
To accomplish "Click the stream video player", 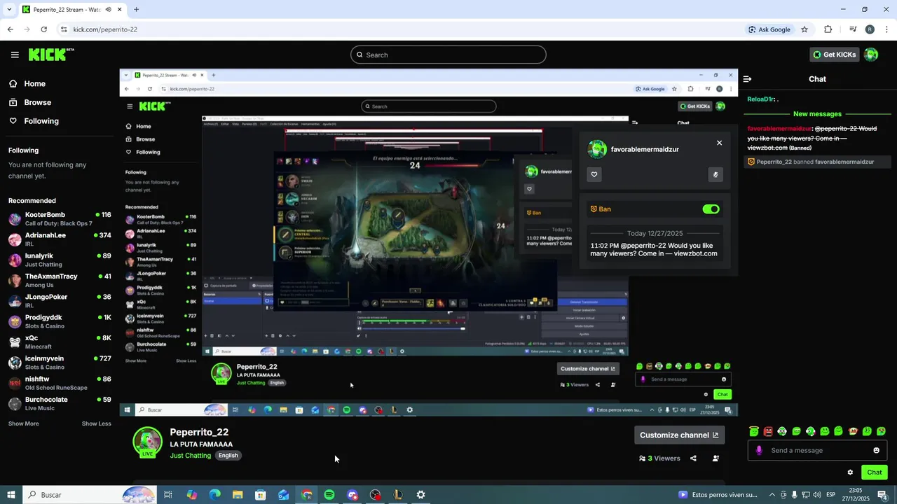I will click(x=428, y=242).
